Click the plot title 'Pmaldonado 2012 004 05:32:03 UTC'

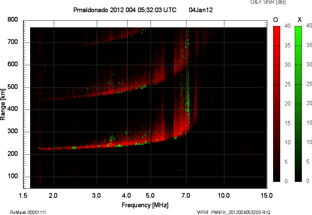125,10
